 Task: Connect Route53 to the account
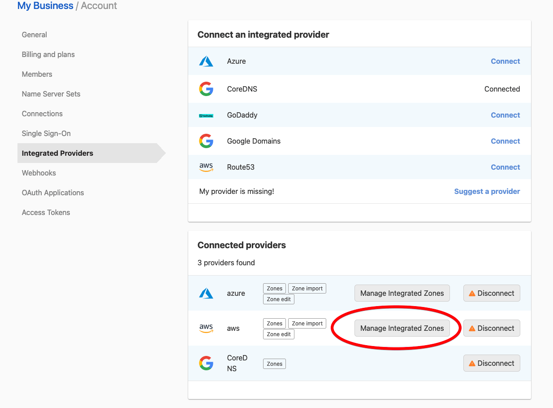505,167
